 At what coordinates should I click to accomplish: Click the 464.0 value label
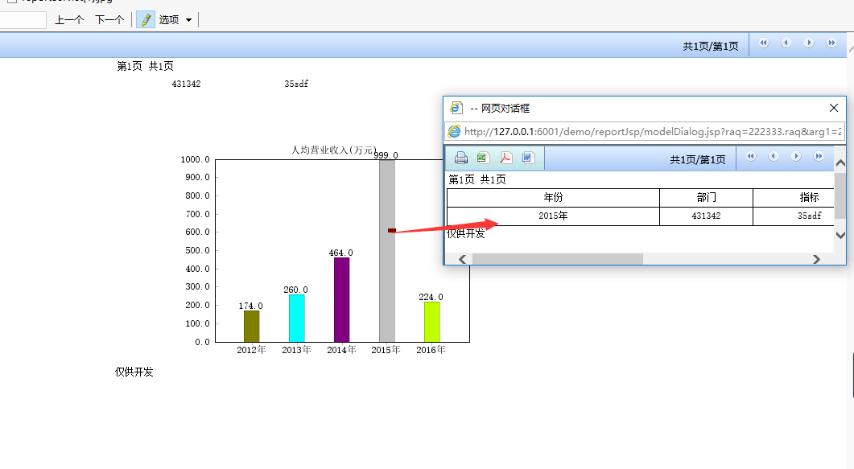pos(341,253)
